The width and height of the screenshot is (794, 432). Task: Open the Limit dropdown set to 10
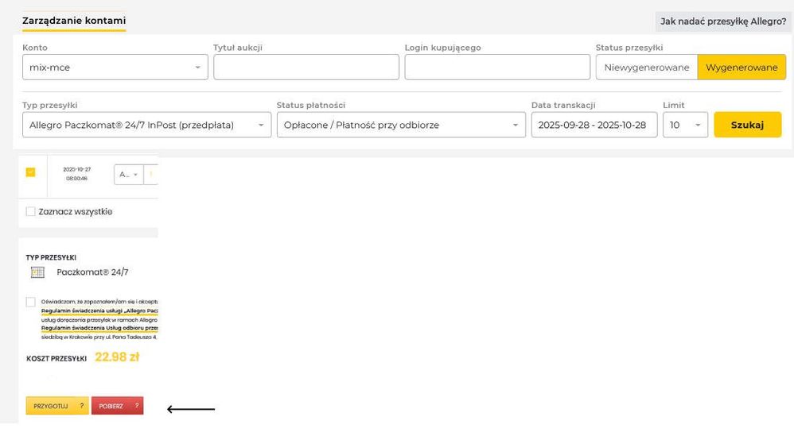(x=685, y=125)
